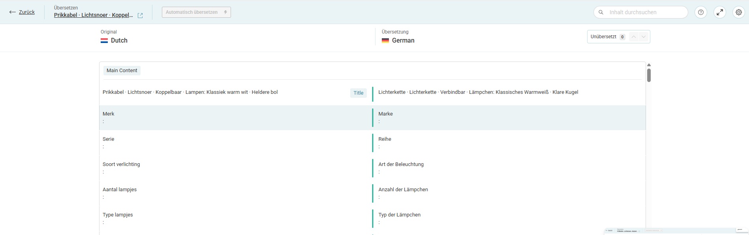The width and height of the screenshot is (749, 235).
Task: Edit the German title translation text
Action: point(478,92)
